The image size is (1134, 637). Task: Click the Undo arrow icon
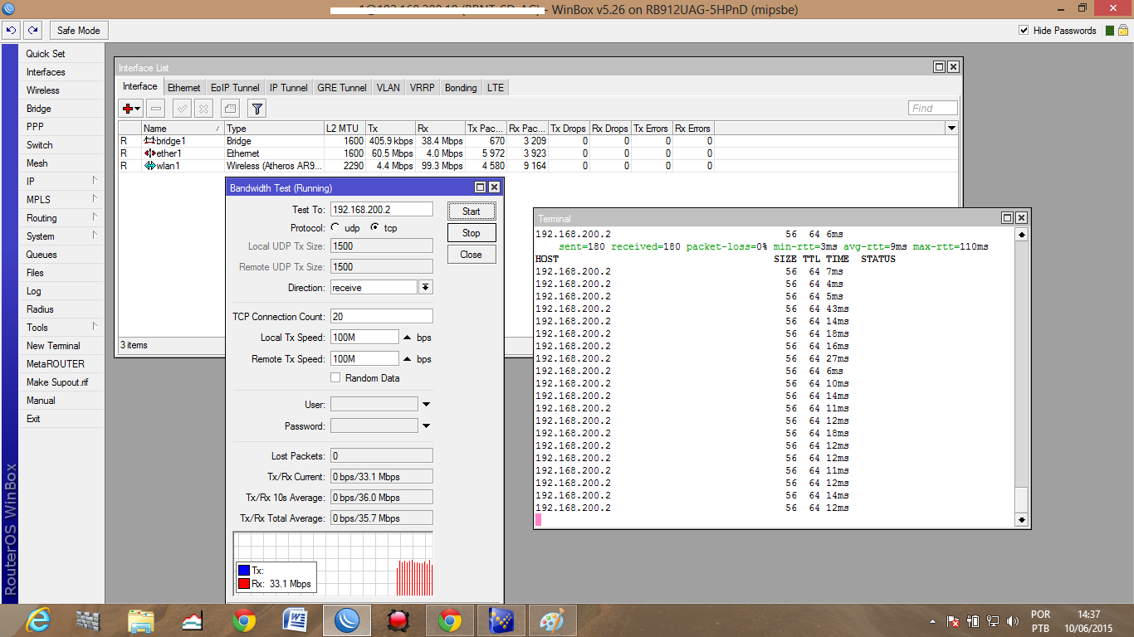11,31
